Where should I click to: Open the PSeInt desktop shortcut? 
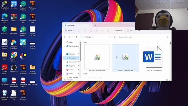pyautogui.click(x=23, y=56)
